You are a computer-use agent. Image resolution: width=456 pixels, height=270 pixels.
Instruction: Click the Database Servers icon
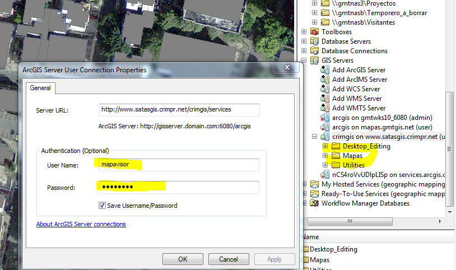tap(314, 41)
